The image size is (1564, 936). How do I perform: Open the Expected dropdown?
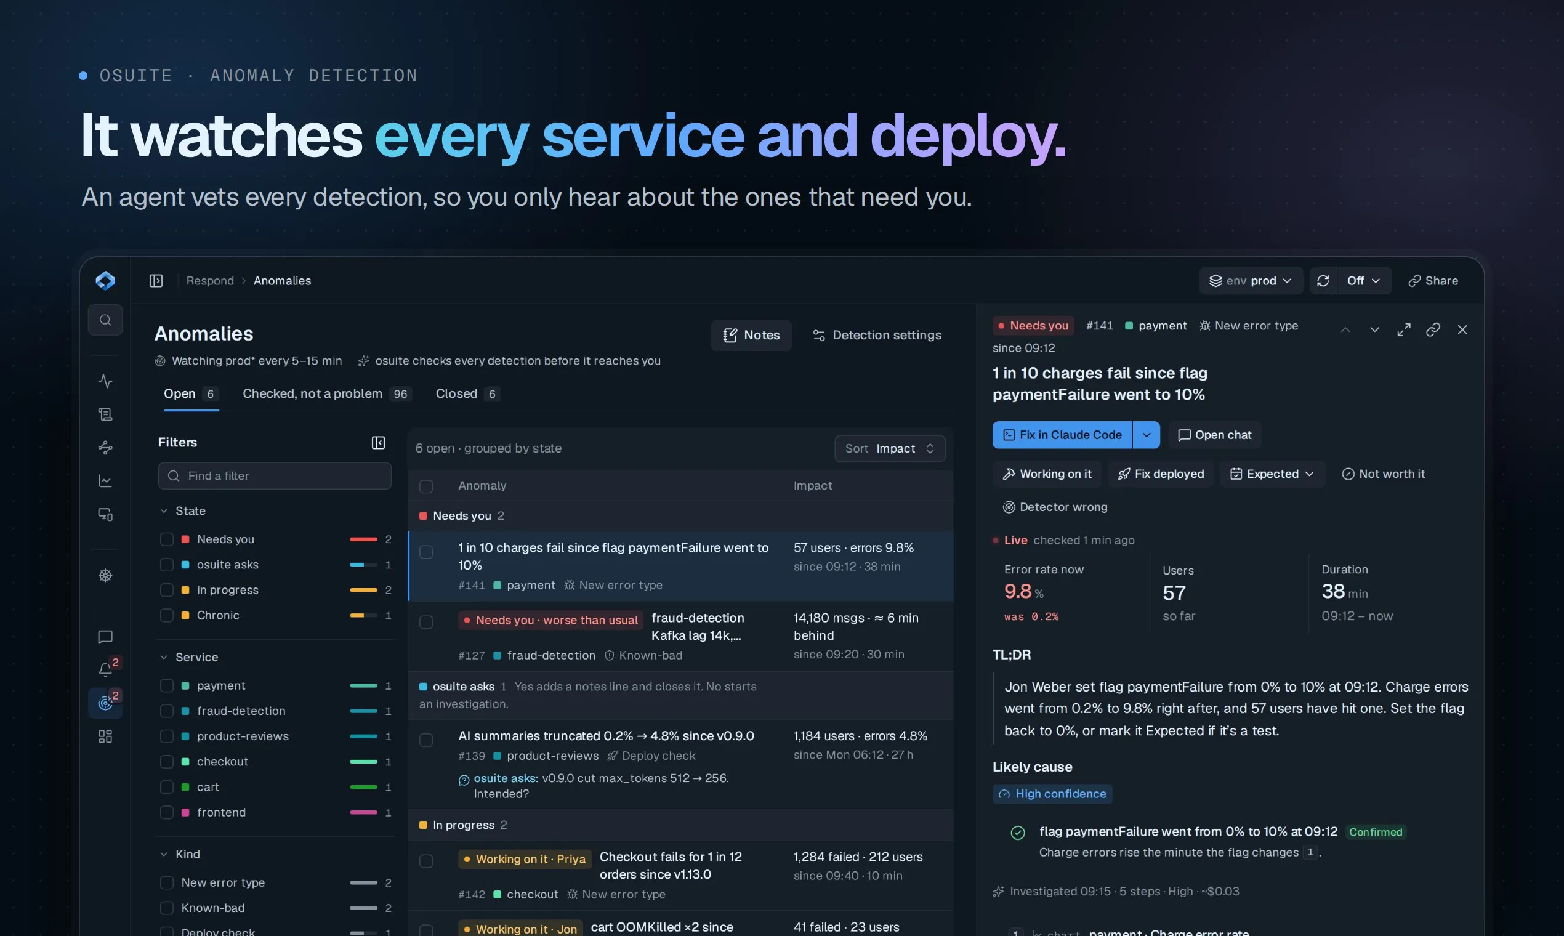coord(1272,474)
